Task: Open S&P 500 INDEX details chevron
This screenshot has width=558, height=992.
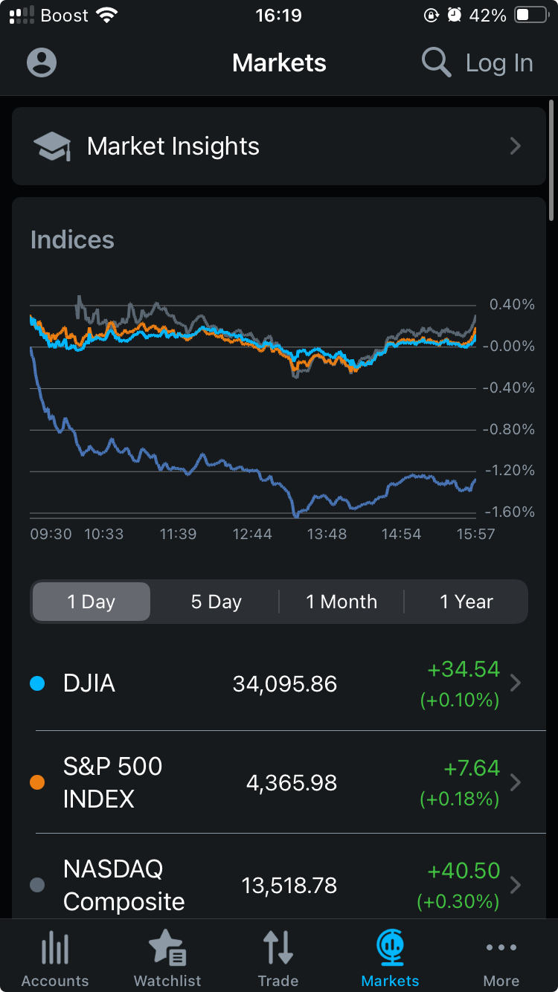Action: [x=516, y=782]
